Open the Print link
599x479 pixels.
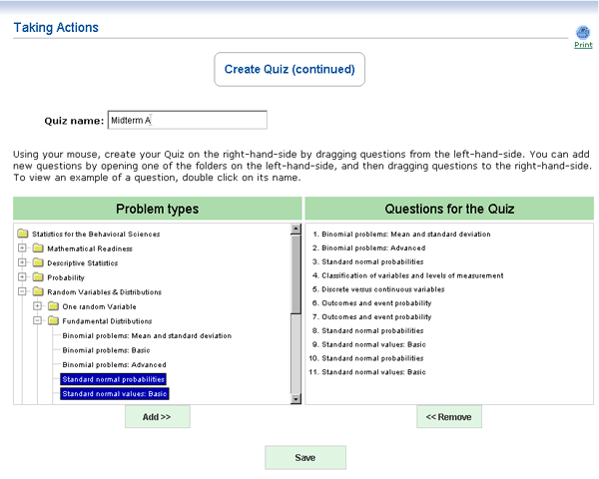(583, 45)
